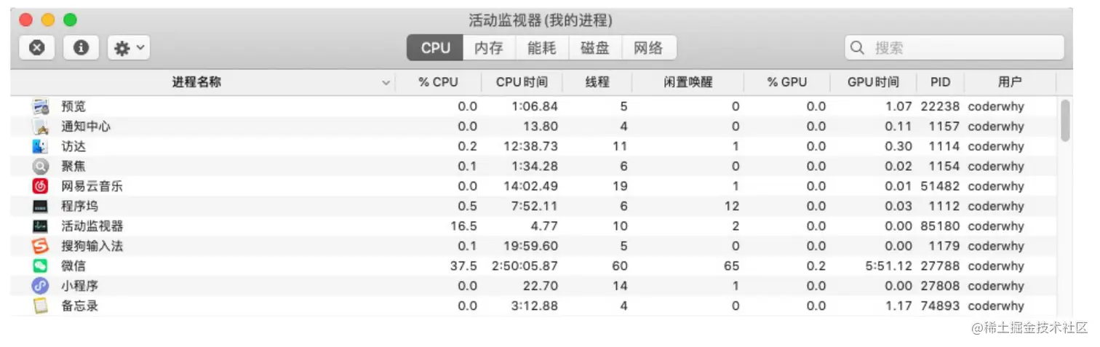The width and height of the screenshot is (1100, 347).
Task: Open the gear actions dropdown menu
Action: click(129, 48)
